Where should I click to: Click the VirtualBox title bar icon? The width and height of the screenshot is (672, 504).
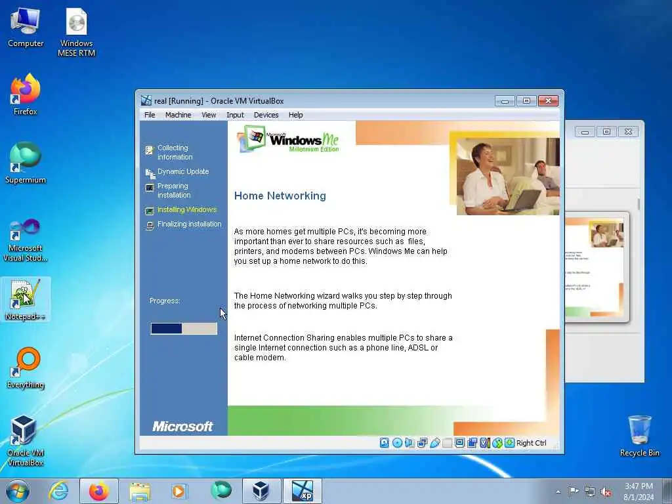tap(146, 100)
